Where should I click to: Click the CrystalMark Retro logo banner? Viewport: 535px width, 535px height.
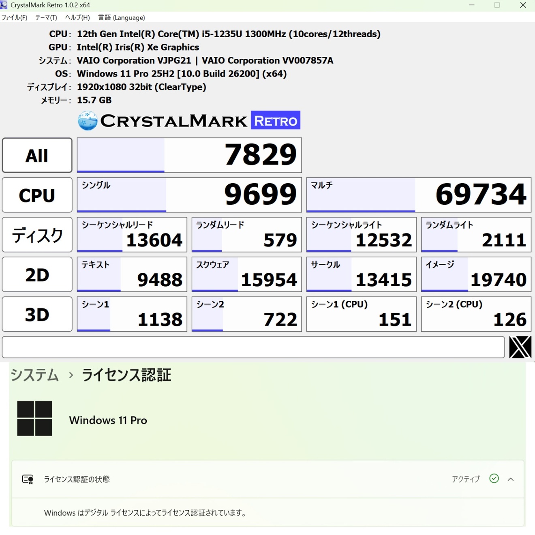pos(189,120)
